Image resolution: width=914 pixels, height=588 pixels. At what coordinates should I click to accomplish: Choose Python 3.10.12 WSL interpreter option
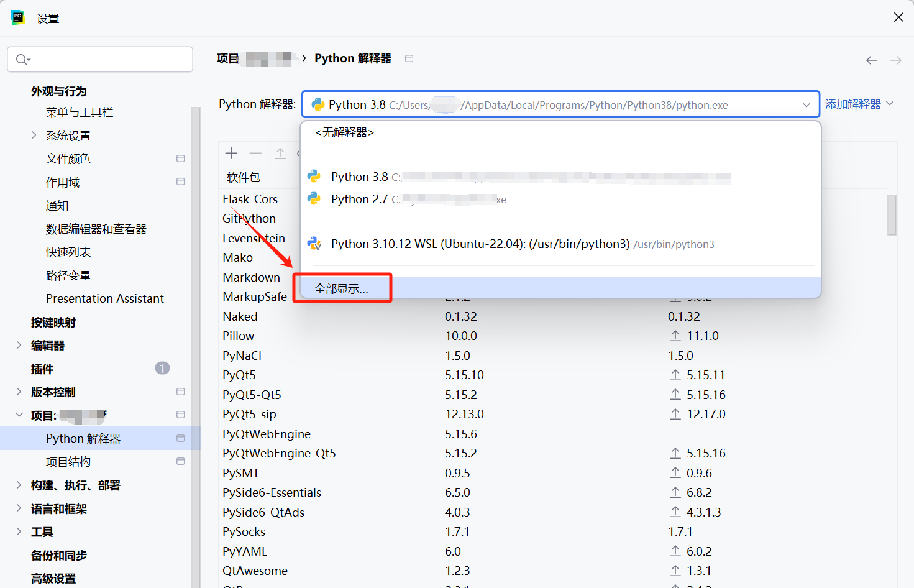(x=480, y=244)
